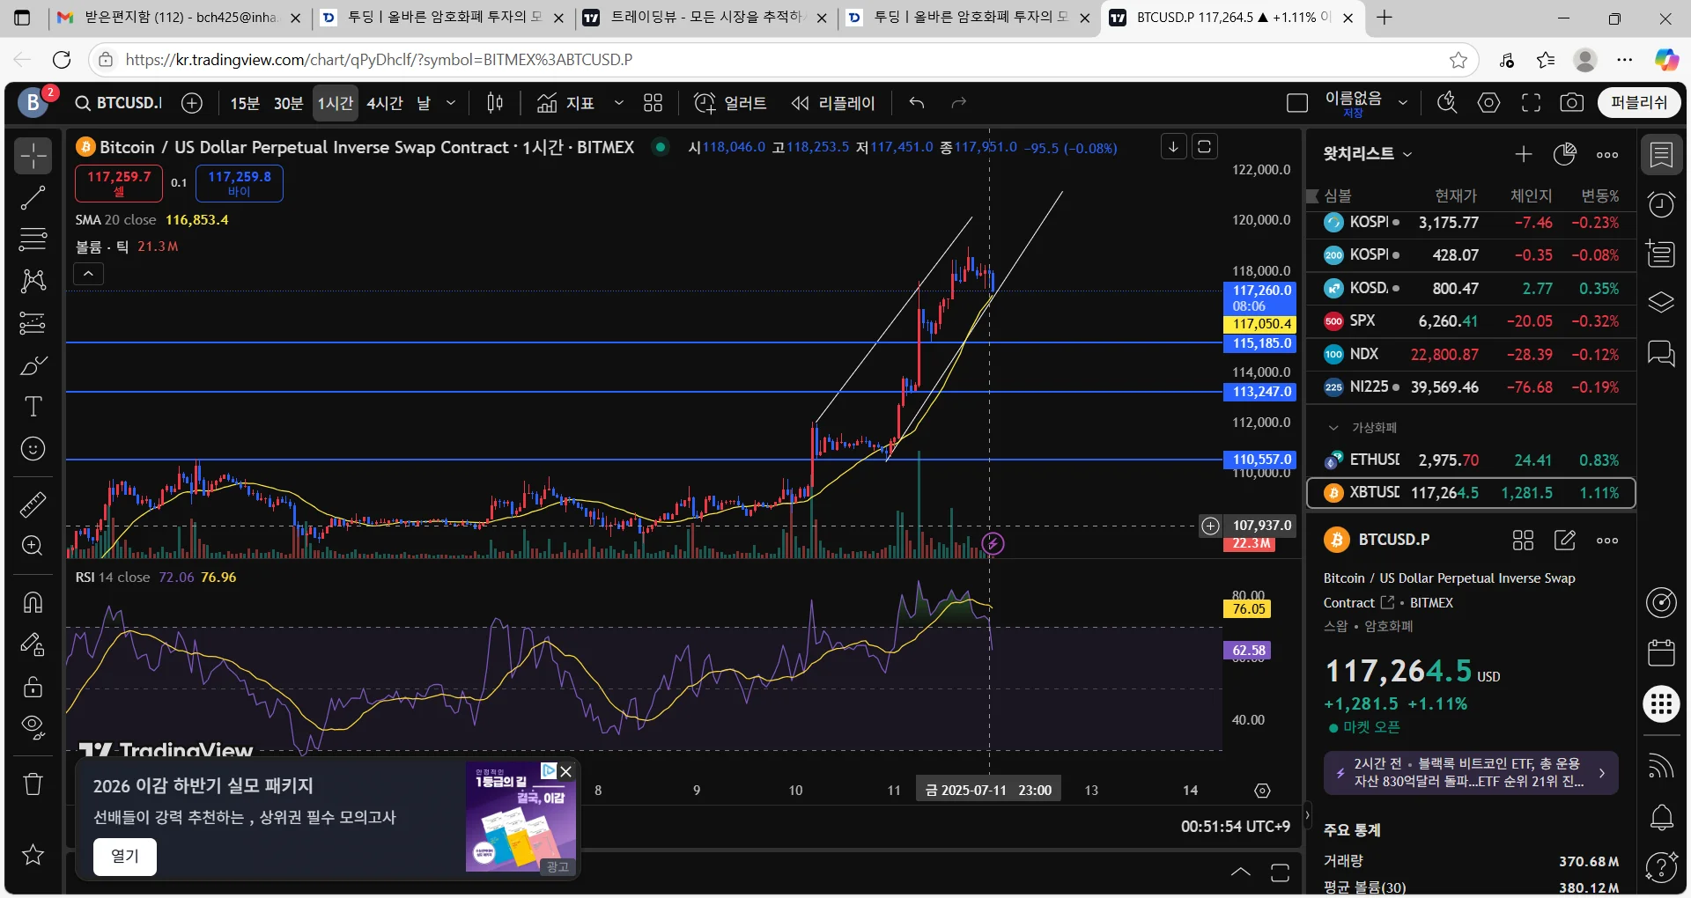Activate the zoom in tool
The width and height of the screenshot is (1691, 898).
pyautogui.click(x=33, y=546)
